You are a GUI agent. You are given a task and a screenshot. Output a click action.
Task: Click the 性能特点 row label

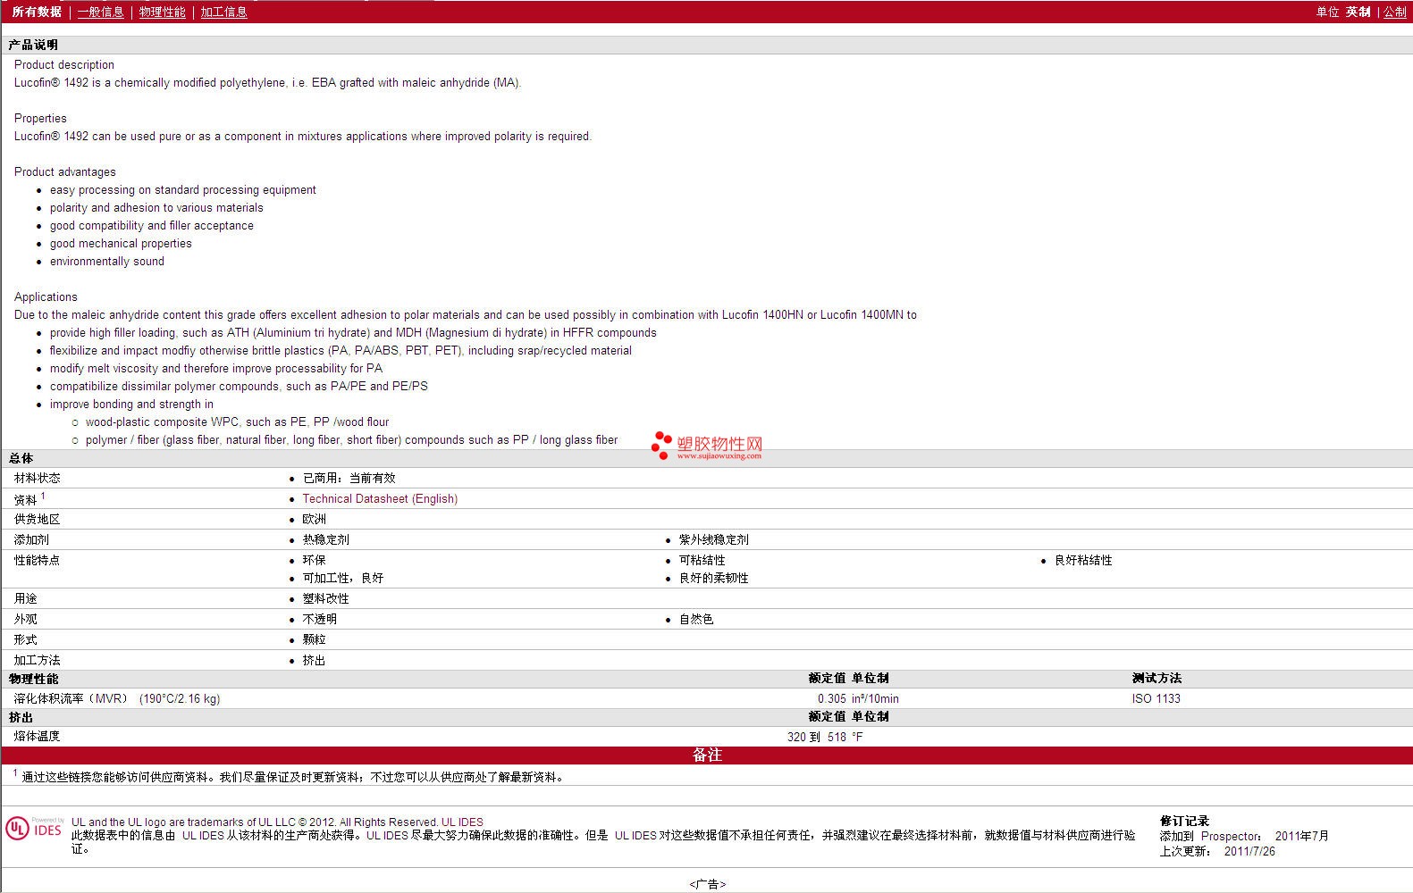pyautogui.click(x=38, y=560)
